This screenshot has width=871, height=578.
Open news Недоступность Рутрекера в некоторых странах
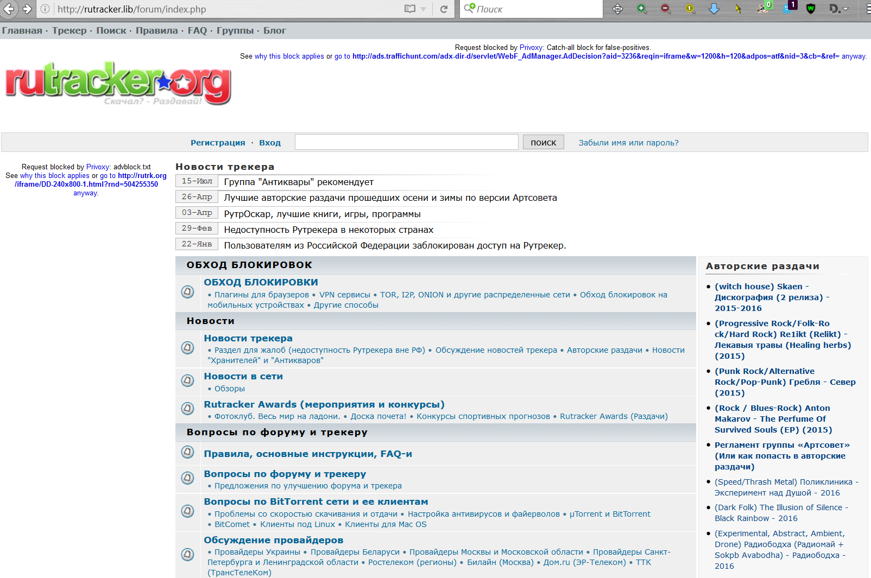[329, 230]
